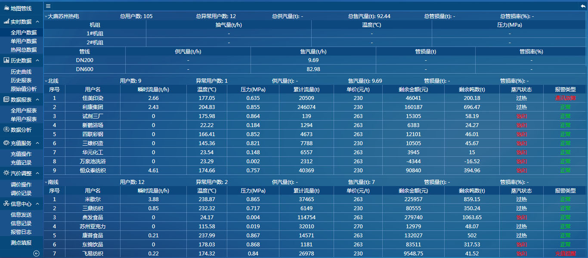
Task: Click the 信息中心 icon in sidebar
Action: coord(6,204)
